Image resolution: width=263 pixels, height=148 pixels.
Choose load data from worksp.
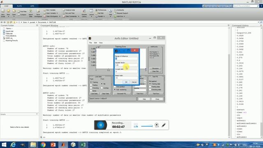pos(102,88)
